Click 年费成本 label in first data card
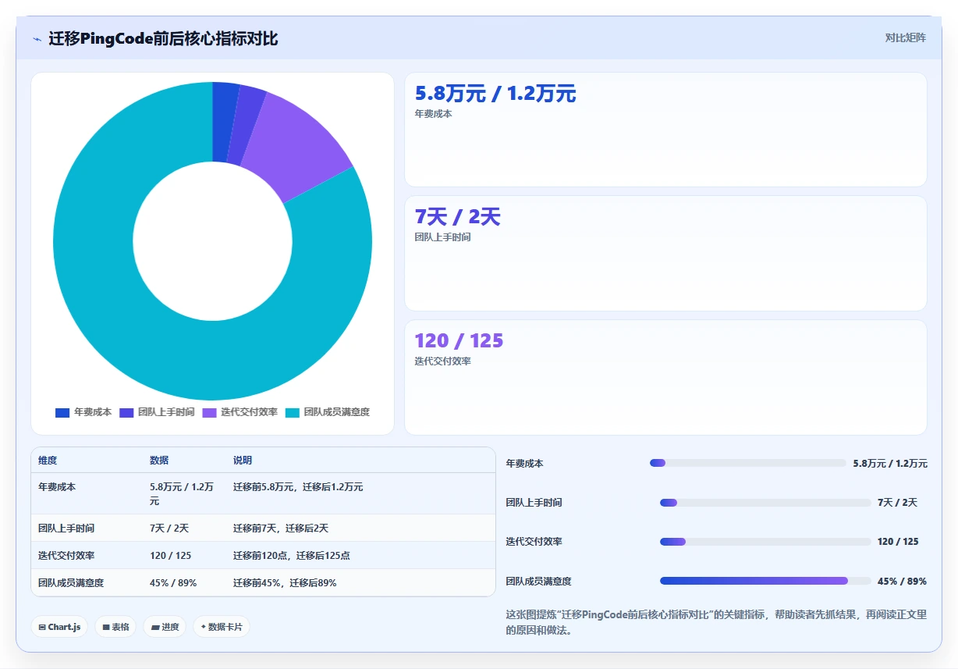 coord(433,114)
